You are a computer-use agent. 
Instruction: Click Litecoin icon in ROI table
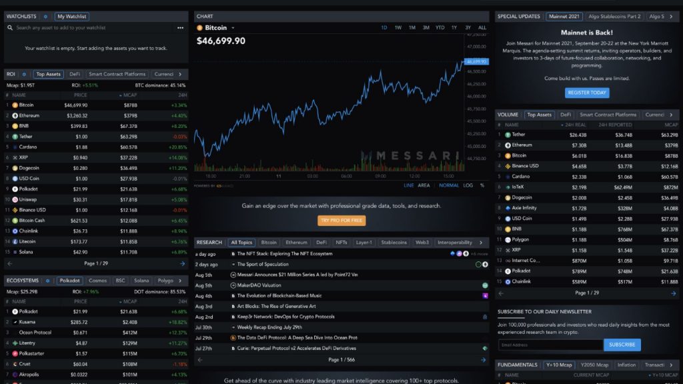click(15, 241)
